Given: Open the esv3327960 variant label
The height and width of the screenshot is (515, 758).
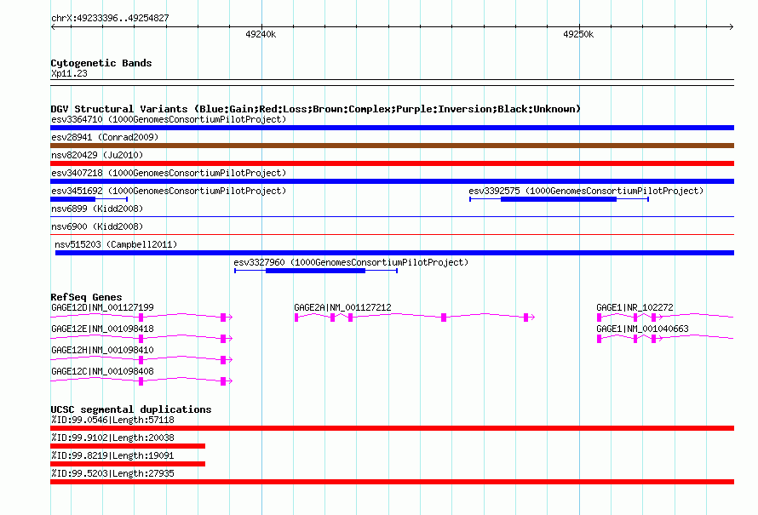Looking at the screenshot, I should (x=351, y=262).
